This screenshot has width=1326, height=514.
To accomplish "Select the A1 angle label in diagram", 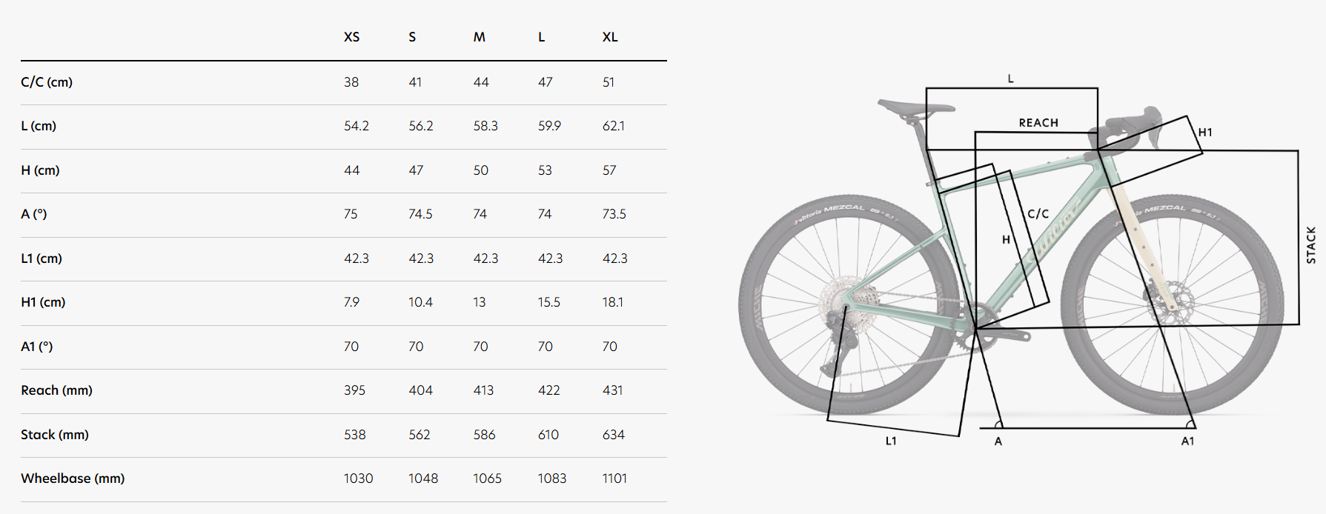I will [1187, 441].
